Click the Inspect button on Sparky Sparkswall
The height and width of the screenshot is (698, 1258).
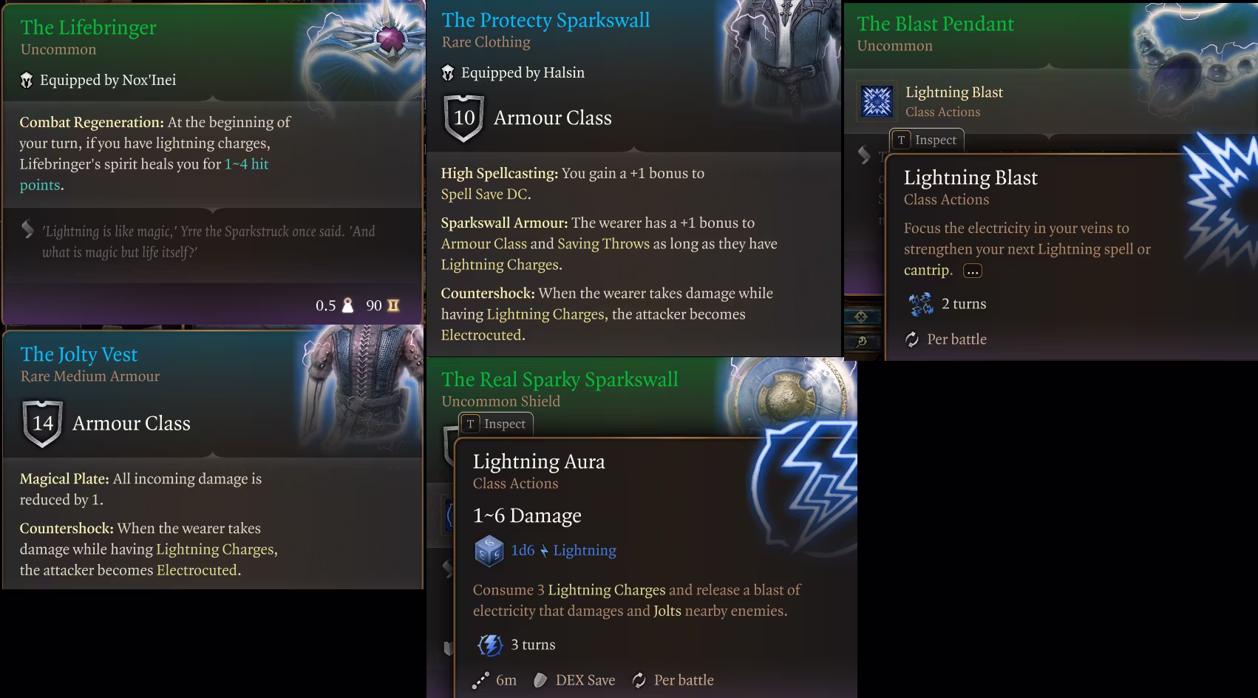coord(496,424)
